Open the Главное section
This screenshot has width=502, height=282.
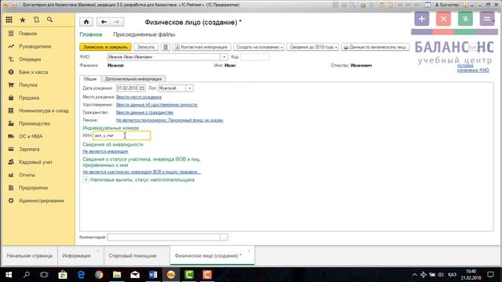[27, 34]
